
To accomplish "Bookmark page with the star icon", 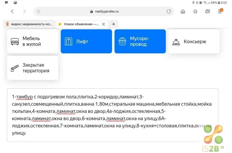I will point(39,12).
